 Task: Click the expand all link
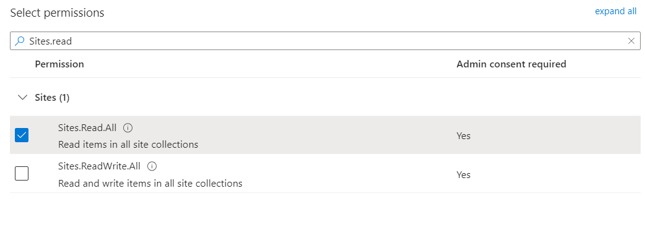click(x=616, y=12)
